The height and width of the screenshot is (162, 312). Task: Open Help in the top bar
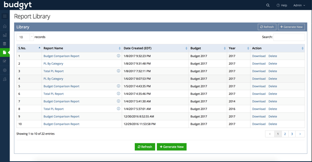(282, 5)
